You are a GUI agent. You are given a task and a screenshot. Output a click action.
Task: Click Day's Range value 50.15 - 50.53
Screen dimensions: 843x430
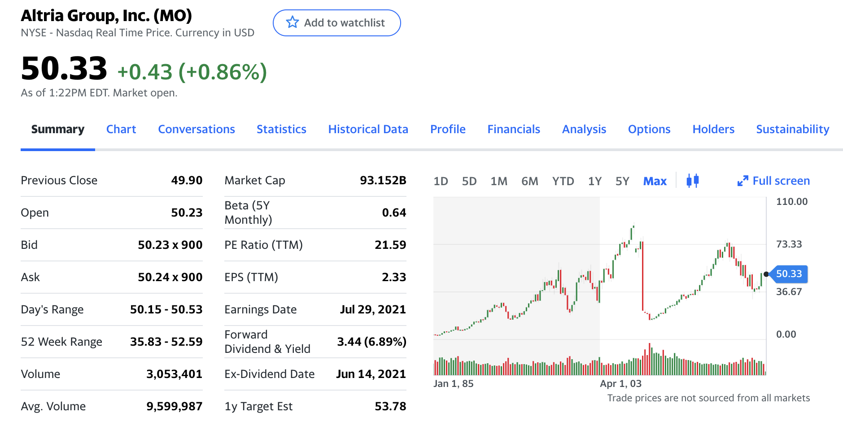[166, 309]
